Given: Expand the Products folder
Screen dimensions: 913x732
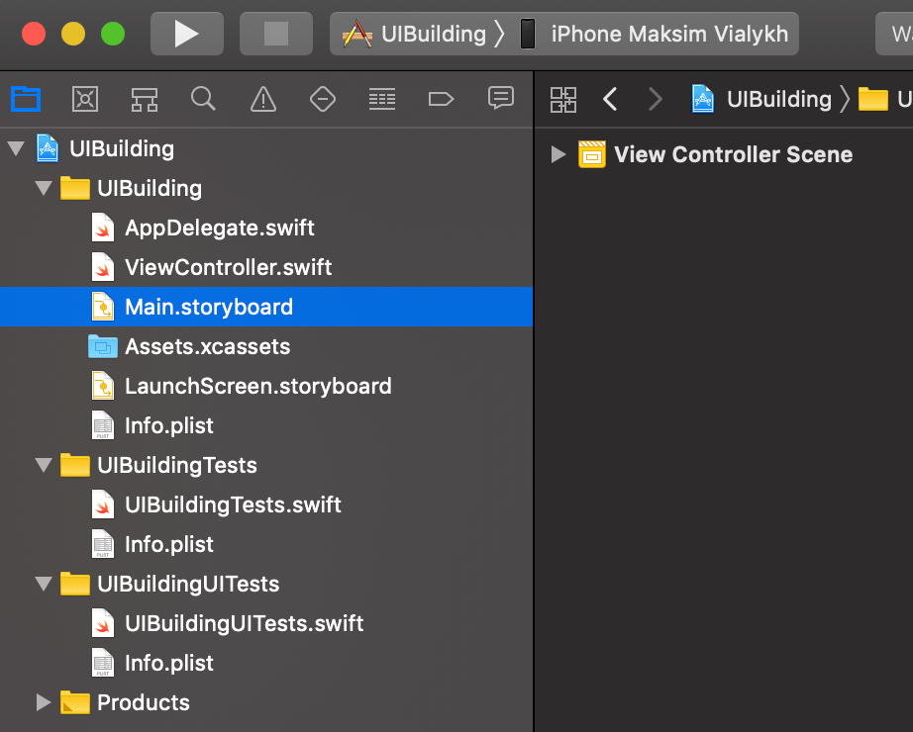Looking at the screenshot, I should click(x=44, y=702).
